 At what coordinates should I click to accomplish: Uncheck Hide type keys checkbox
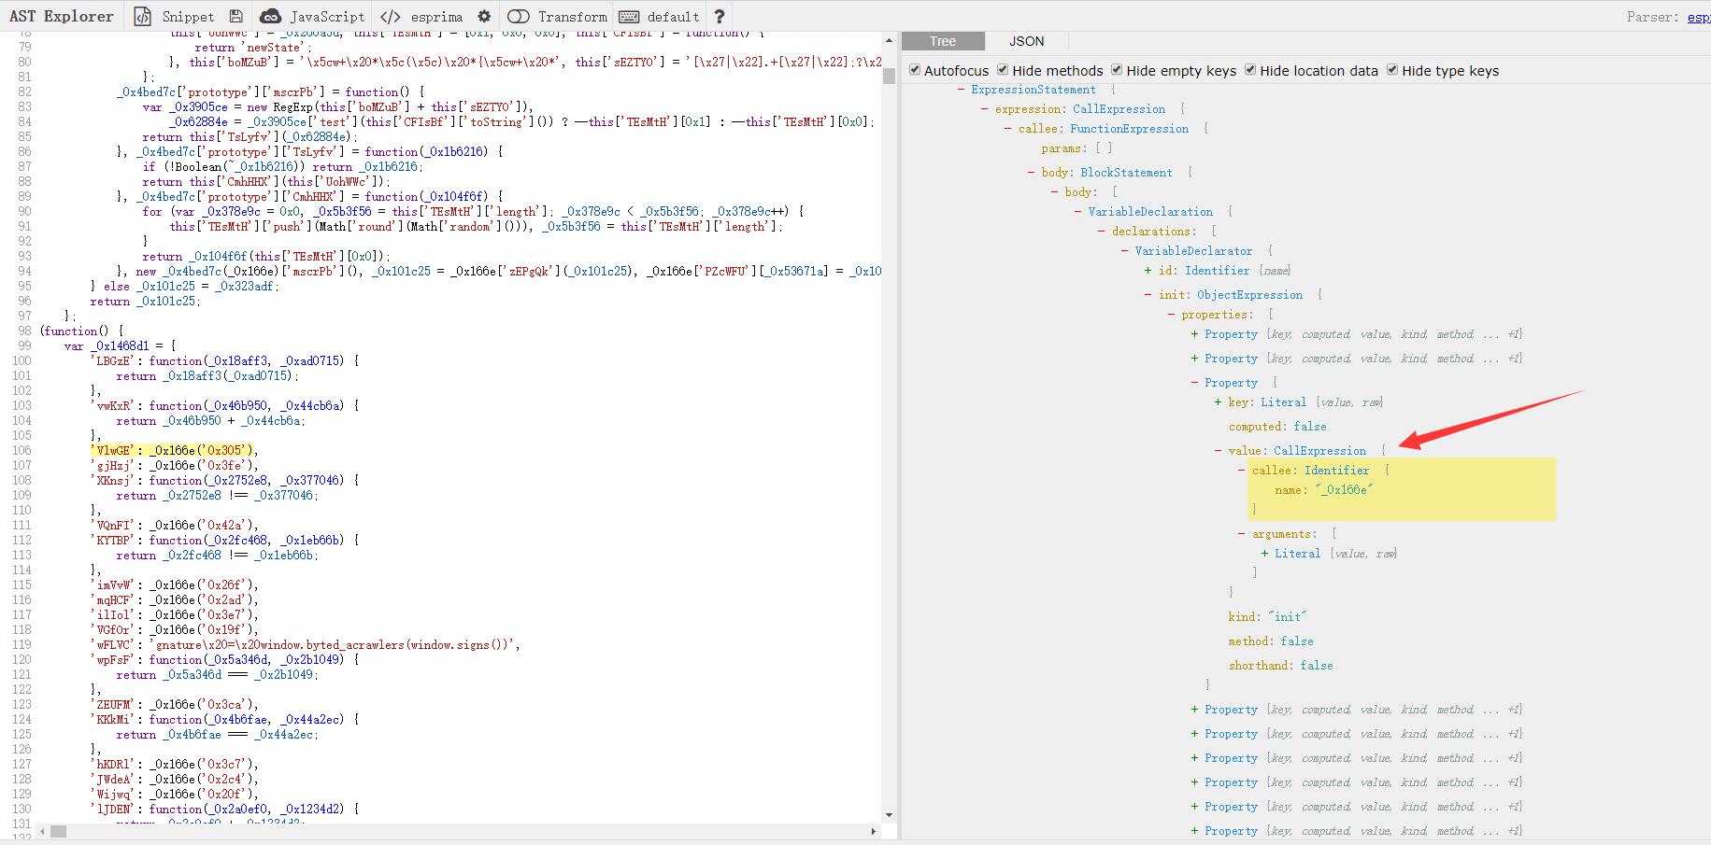point(1392,70)
